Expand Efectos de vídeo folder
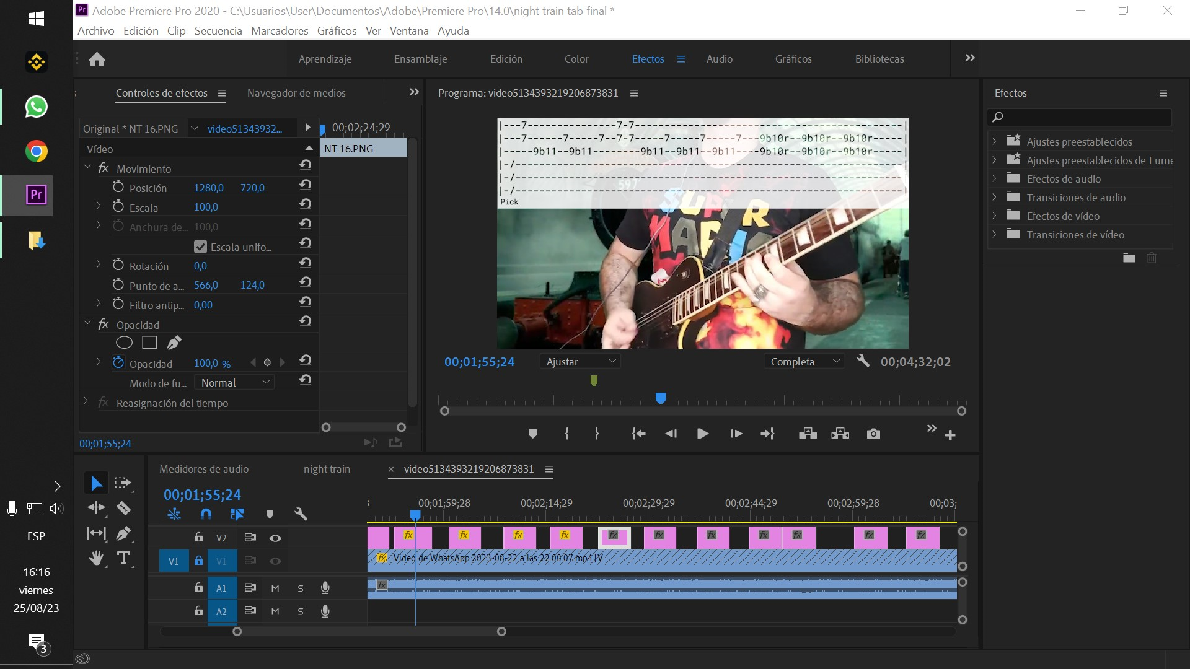Screen dimensions: 1190x669 pos(995,216)
